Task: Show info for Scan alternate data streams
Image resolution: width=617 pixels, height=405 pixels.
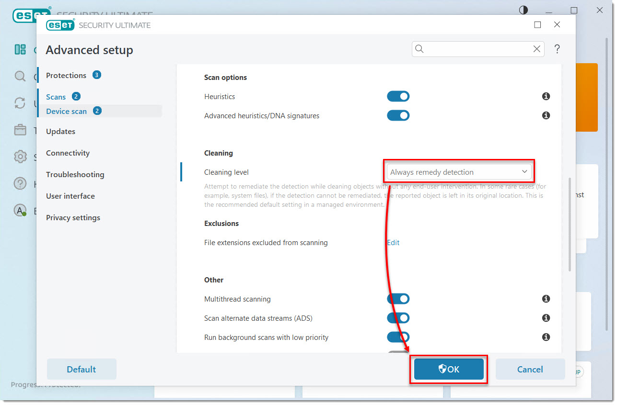Action: coord(546,318)
